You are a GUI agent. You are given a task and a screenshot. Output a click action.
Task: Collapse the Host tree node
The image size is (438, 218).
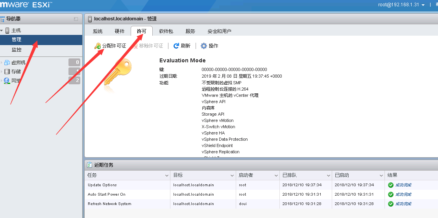2,30
